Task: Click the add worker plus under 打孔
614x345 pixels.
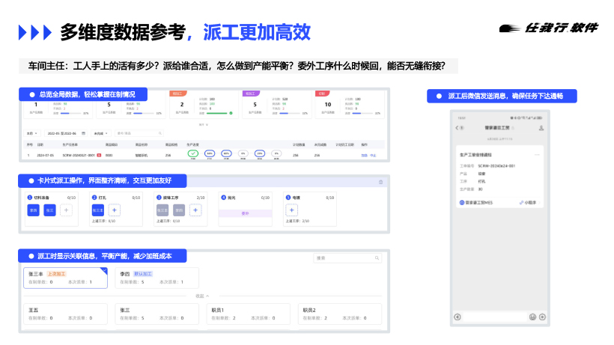Action: click(115, 211)
